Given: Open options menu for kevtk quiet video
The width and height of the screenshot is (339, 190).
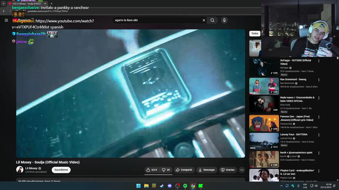Looking at the screenshot, I should point(319,153).
